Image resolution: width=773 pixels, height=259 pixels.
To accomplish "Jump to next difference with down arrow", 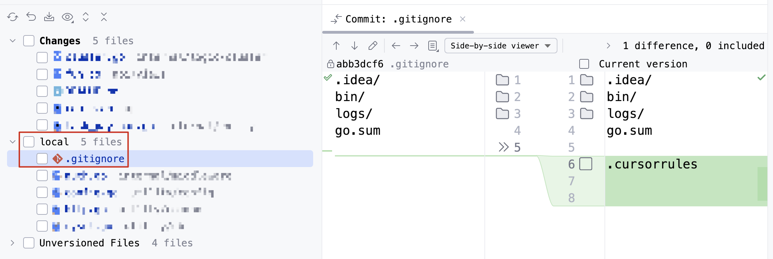I will pyautogui.click(x=355, y=46).
